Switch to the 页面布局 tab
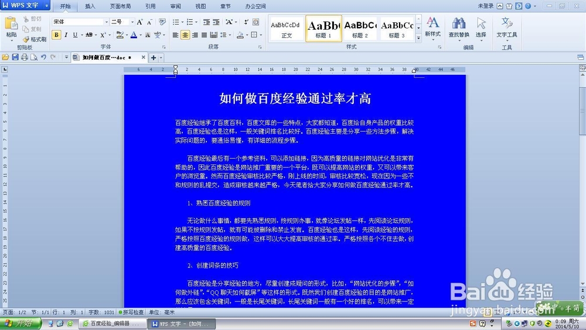Image resolution: width=586 pixels, height=330 pixels. pyautogui.click(x=120, y=6)
